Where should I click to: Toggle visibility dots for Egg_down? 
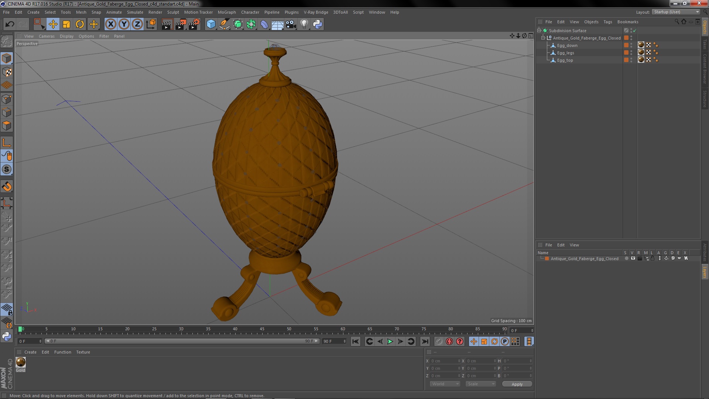click(x=631, y=45)
